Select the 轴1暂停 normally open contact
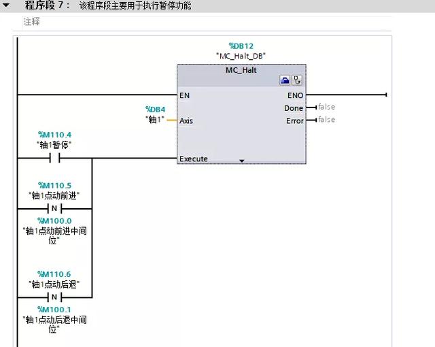Screen dimensions: 435x347 (55, 159)
